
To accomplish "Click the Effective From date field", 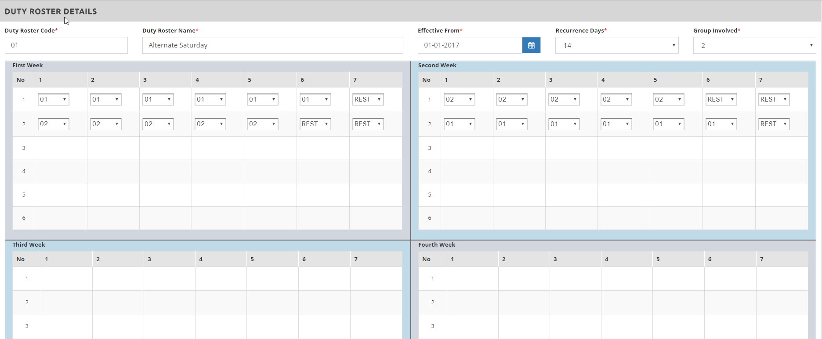I will point(470,45).
